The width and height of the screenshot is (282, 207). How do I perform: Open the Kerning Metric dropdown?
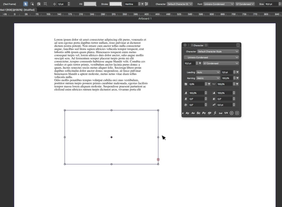208,78
